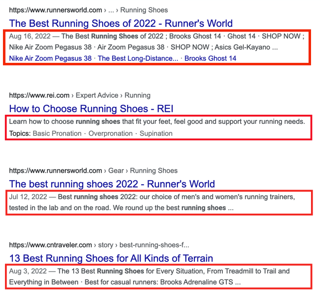The image size is (321, 300).
Task: Click the 'Nike Air Zoom Pegasus 38' sitelink
Action: coord(50,58)
